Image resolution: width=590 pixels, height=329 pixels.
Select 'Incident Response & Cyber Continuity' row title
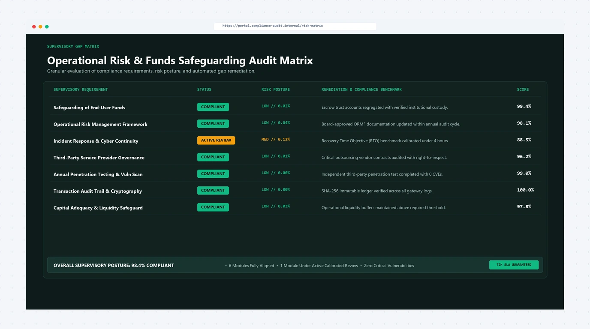tap(96, 141)
